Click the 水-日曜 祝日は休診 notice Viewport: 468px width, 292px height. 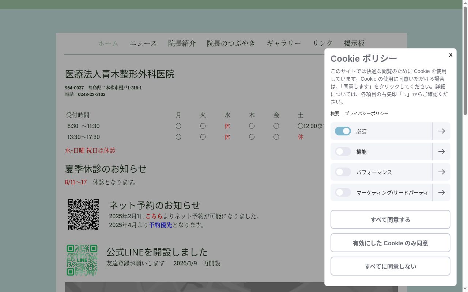(x=90, y=150)
